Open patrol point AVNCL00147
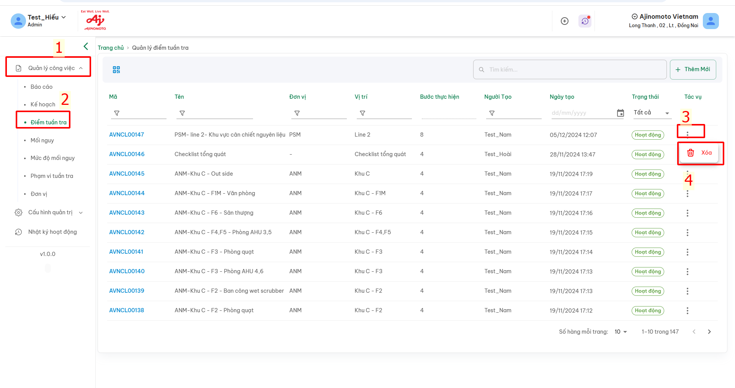Image resolution: width=735 pixels, height=388 pixels. click(x=127, y=135)
